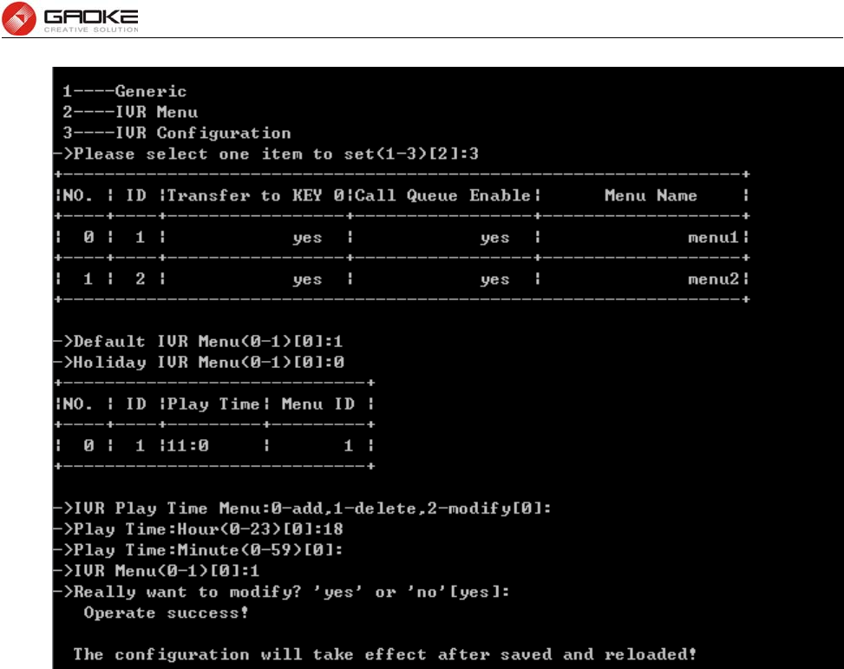Click the '1----Generic' menu line
Image resolution: width=844 pixels, height=669 pixels.
[124, 91]
